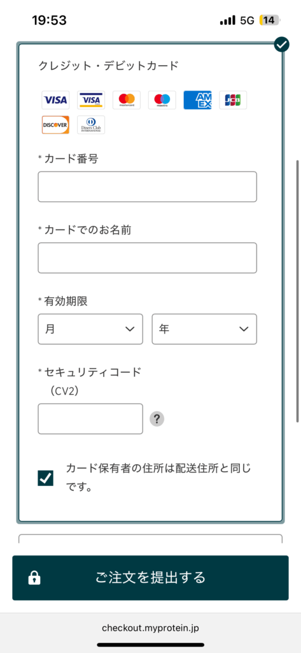
Task: Click the Diners Club International logo
Action: [91, 125]
